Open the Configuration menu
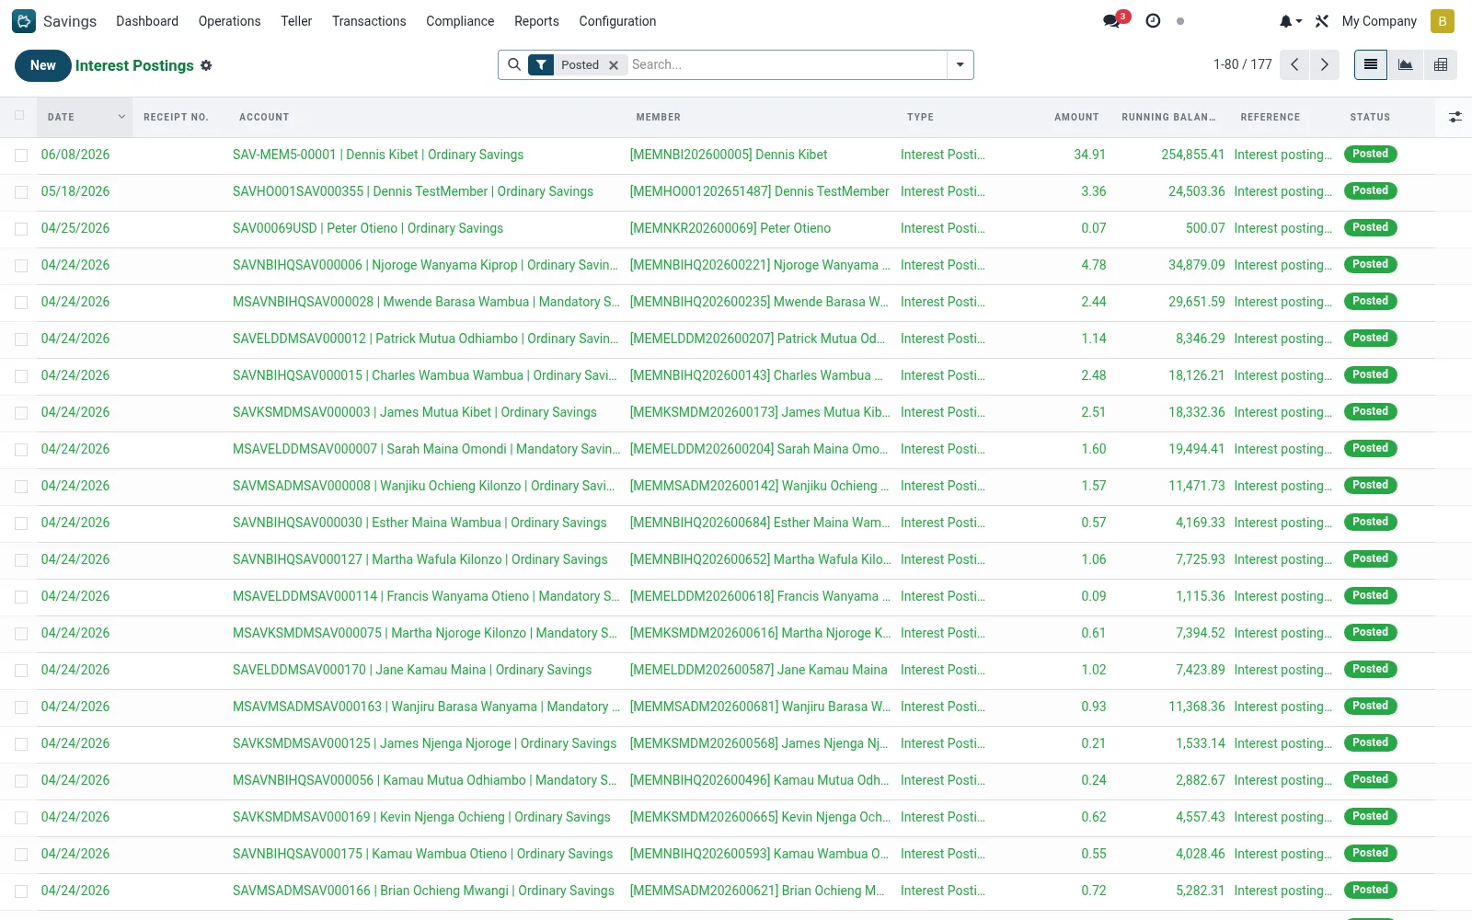 point(617,21)
